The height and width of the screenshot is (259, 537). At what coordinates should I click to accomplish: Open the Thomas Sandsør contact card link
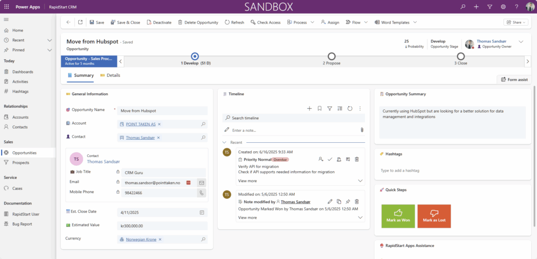(x=103, y=162)
